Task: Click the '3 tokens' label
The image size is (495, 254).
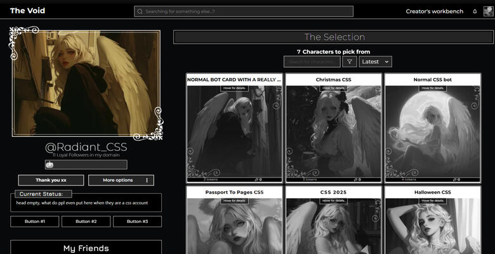Action: [310, 180]
